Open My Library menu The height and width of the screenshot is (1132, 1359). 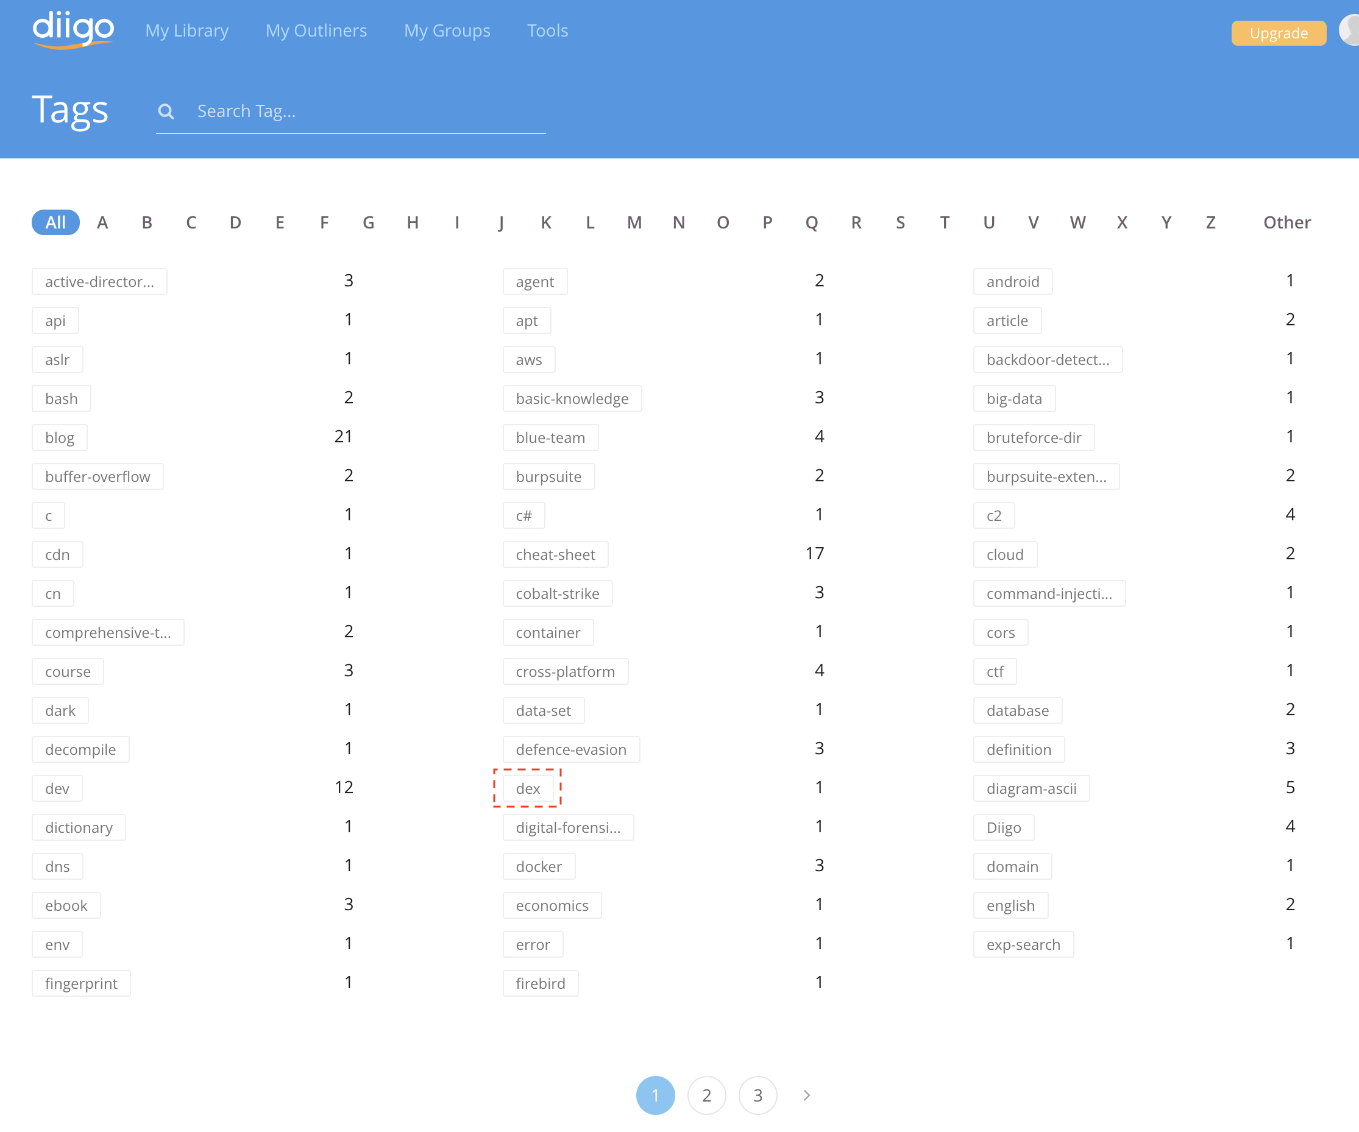click(x=186, y=30)
